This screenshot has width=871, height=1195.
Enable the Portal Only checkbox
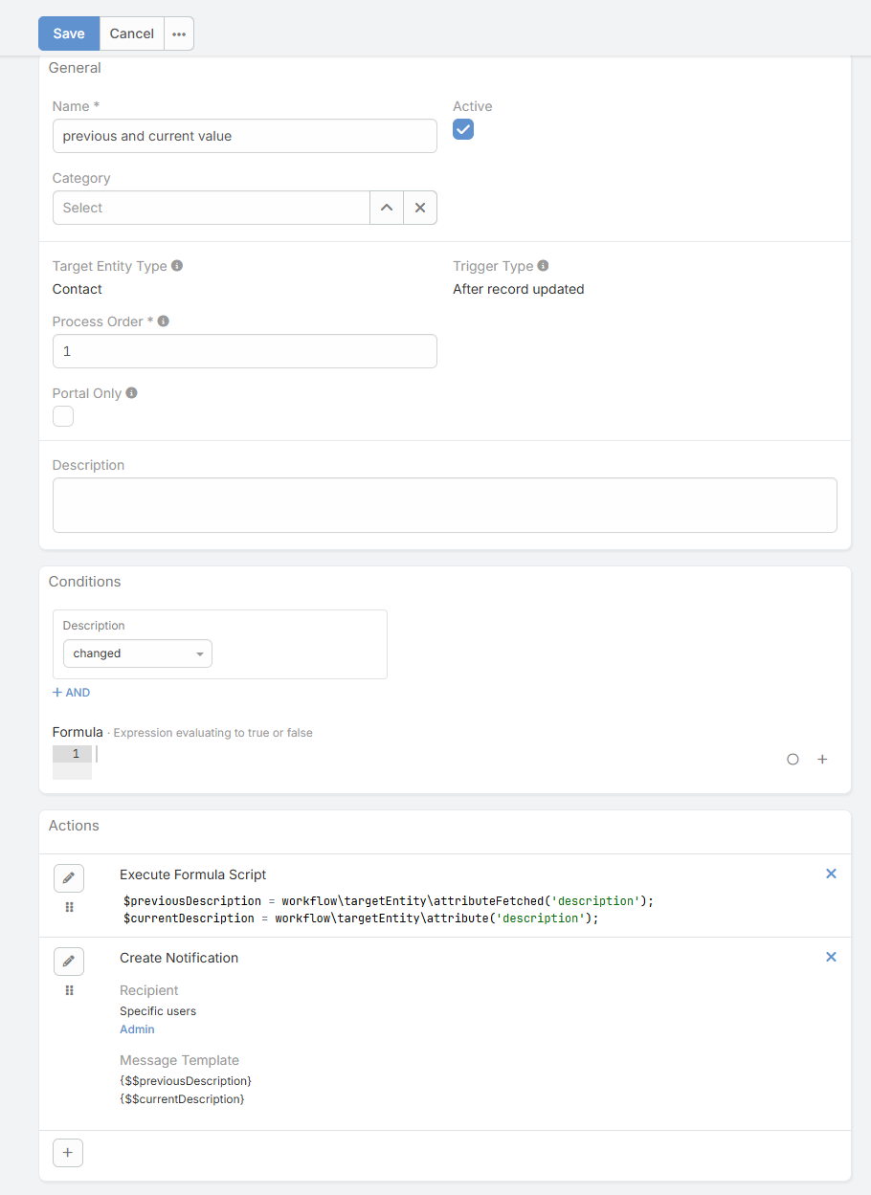click(x=63, y=416)
